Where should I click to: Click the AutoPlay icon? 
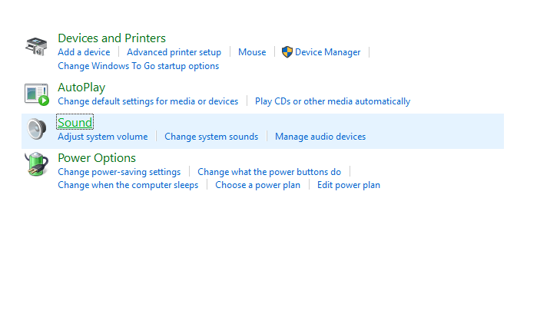[x=36, y=94]
